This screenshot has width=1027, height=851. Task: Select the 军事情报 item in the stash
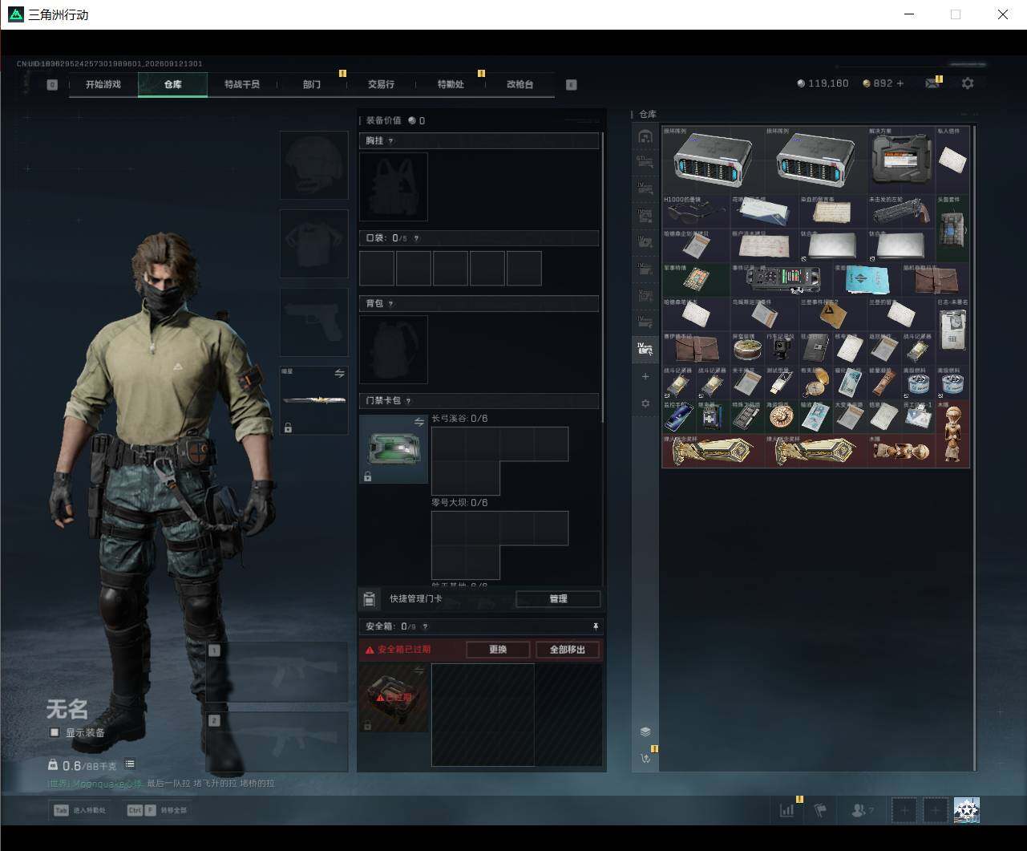(696, 279)
